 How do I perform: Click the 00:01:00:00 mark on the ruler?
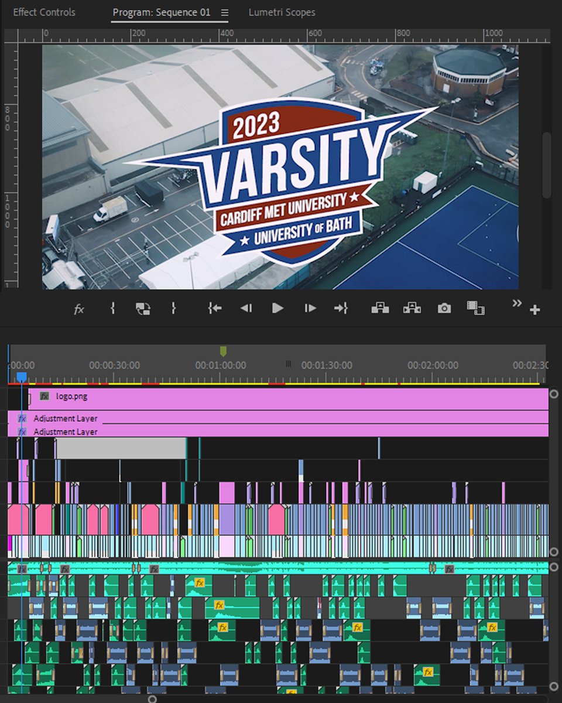pos(221,365)
